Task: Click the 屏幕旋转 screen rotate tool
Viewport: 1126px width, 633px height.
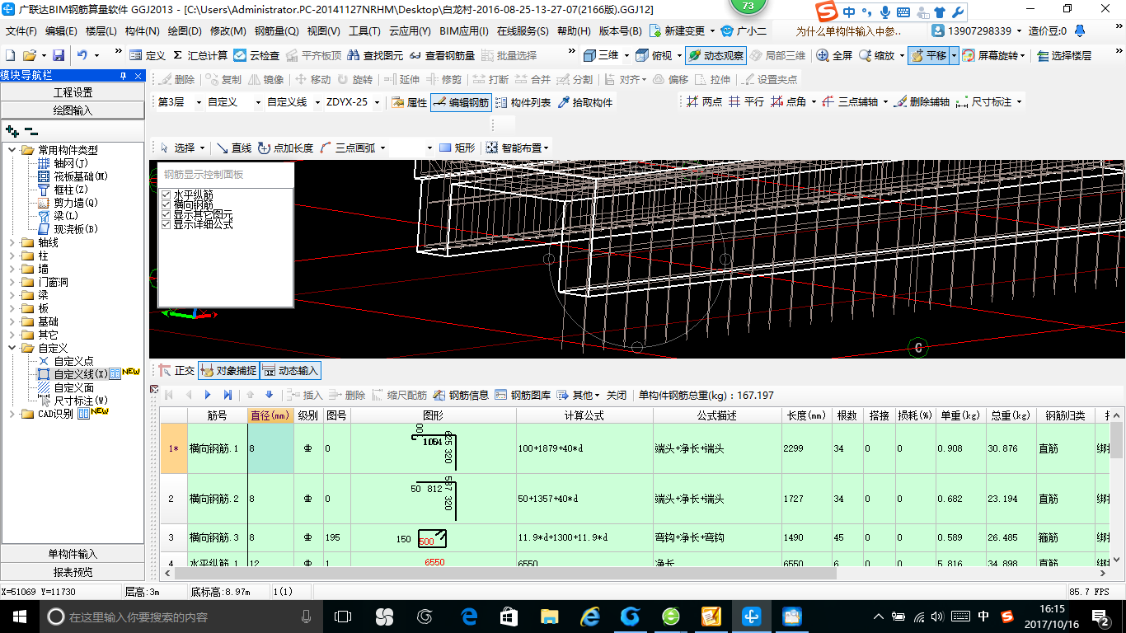Action: [x=992, y=55]
